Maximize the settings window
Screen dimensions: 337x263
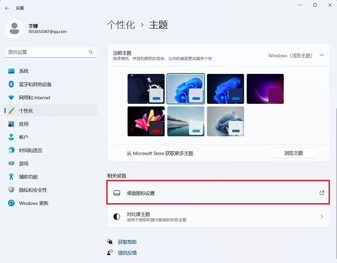[315, 5]
